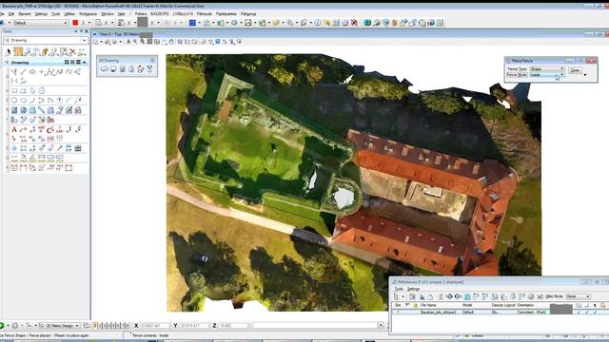
Task: Select reference row 1 file name in References
Action: [x=439, y=313]
